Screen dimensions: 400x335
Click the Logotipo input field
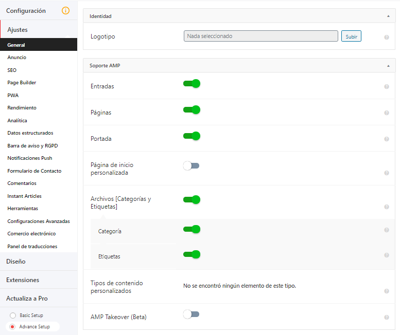[260, 36]
